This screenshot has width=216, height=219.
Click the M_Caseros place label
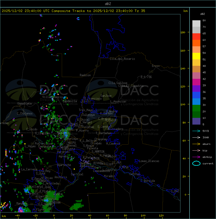(113, 143)
